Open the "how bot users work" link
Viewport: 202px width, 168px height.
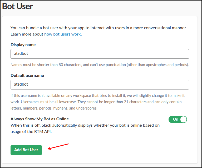click(x=62, y=34)
